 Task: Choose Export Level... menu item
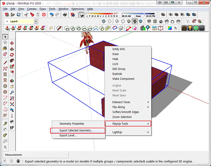(79, 136)
